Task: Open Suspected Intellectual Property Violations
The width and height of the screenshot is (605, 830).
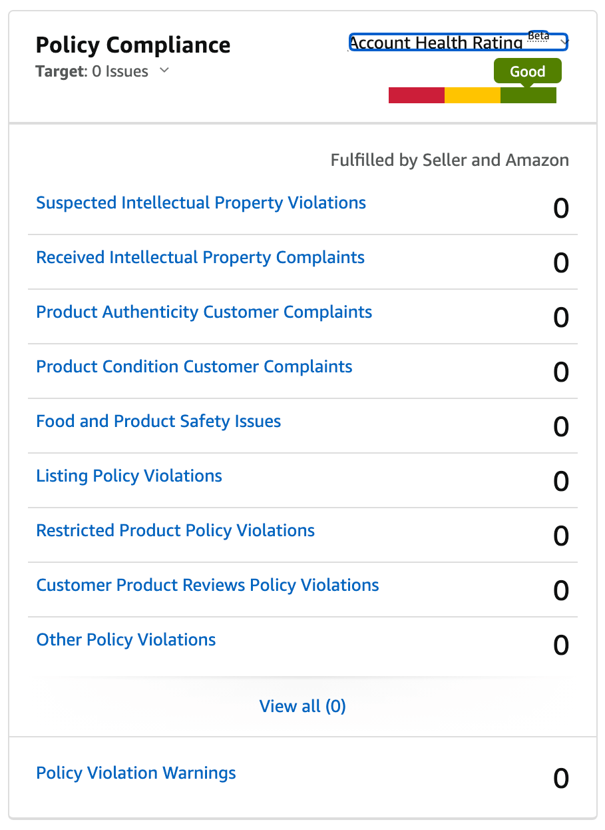Action: pos(201,203)
